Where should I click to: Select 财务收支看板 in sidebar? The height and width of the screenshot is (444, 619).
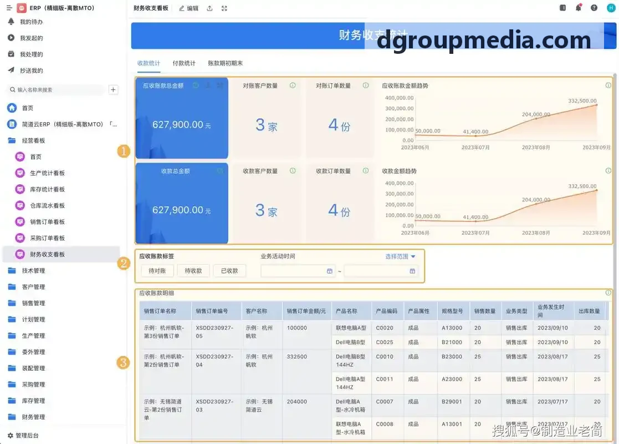point(61,254)
